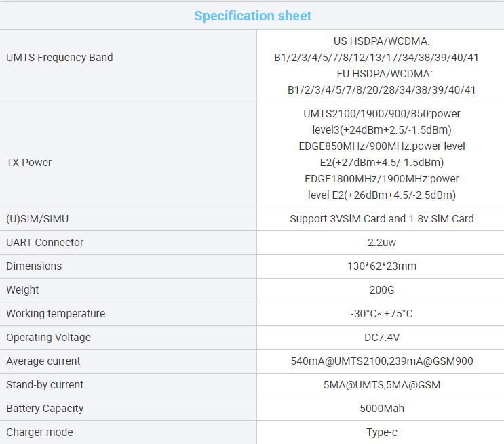Click the Specification sheet heading

tap(252, 16)
